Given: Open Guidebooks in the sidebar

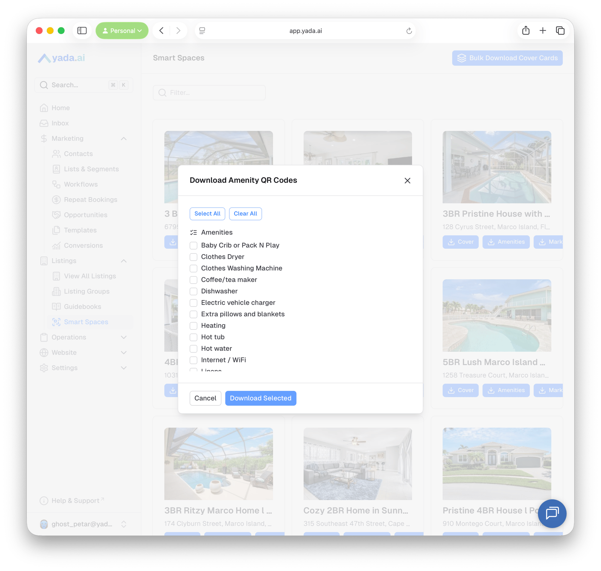Looking at the screenshot, I should click(82, 306).
